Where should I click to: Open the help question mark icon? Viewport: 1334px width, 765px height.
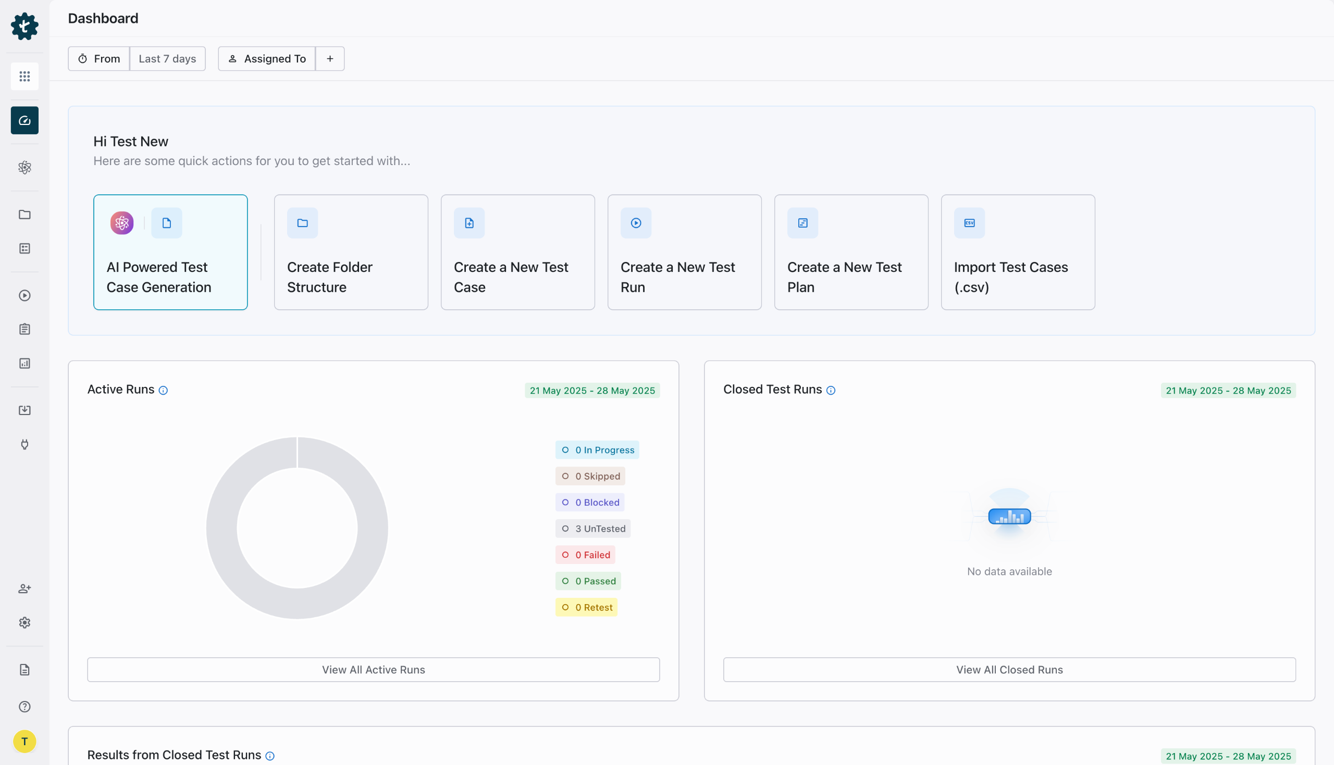pos(24,707)
